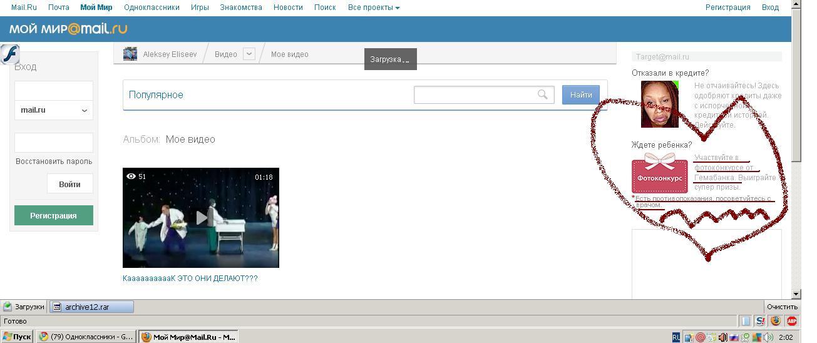The width and height of the screenshot is (817, 343).
Task: Open video title КаааК ЭТО ОНИ ДЕЛАЮТ???
Action: point(190,279)
